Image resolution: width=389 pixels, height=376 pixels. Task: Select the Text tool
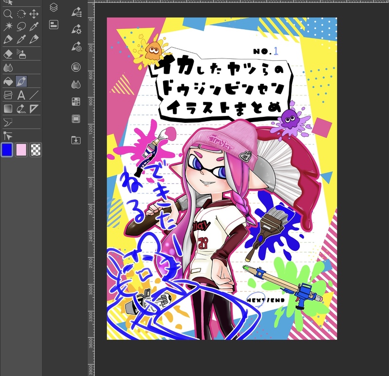point(21,95)
